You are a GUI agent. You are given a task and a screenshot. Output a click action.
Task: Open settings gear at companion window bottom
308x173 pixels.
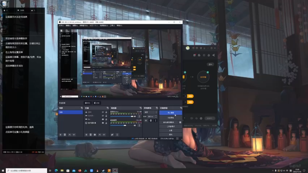[x=201, y=118]
